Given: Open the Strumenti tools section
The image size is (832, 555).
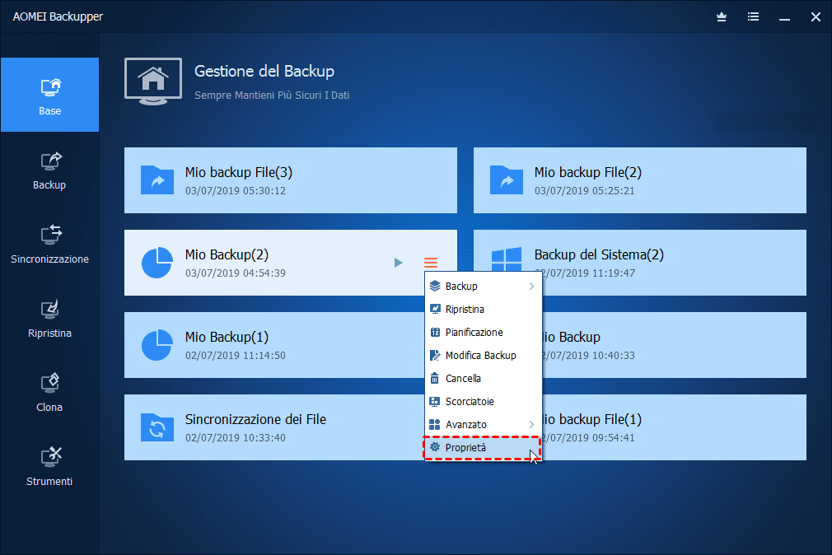Looking at the screenshot, I should point(49,468).
